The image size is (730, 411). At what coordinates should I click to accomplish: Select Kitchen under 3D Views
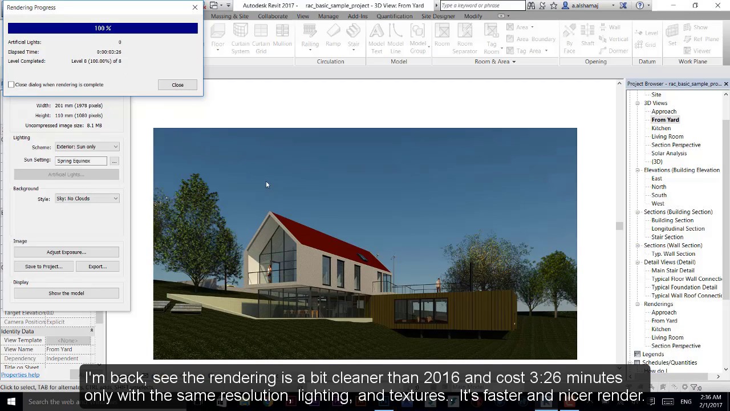[661, 128]
